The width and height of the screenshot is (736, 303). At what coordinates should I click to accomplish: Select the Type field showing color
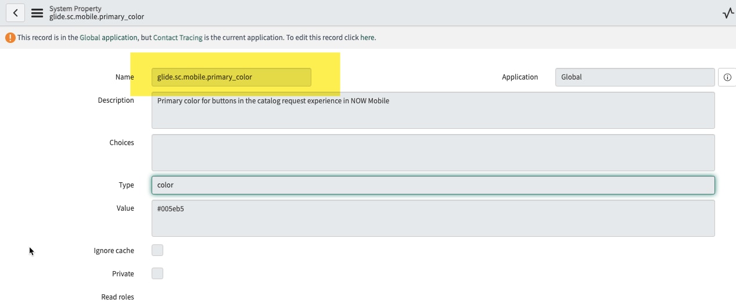[x=433, y=185]
